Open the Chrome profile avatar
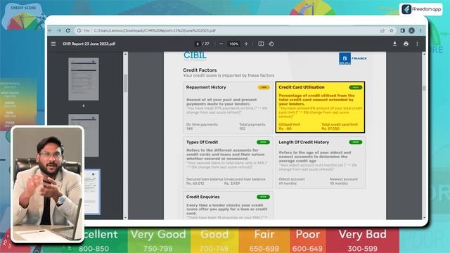 click(411, 30)
